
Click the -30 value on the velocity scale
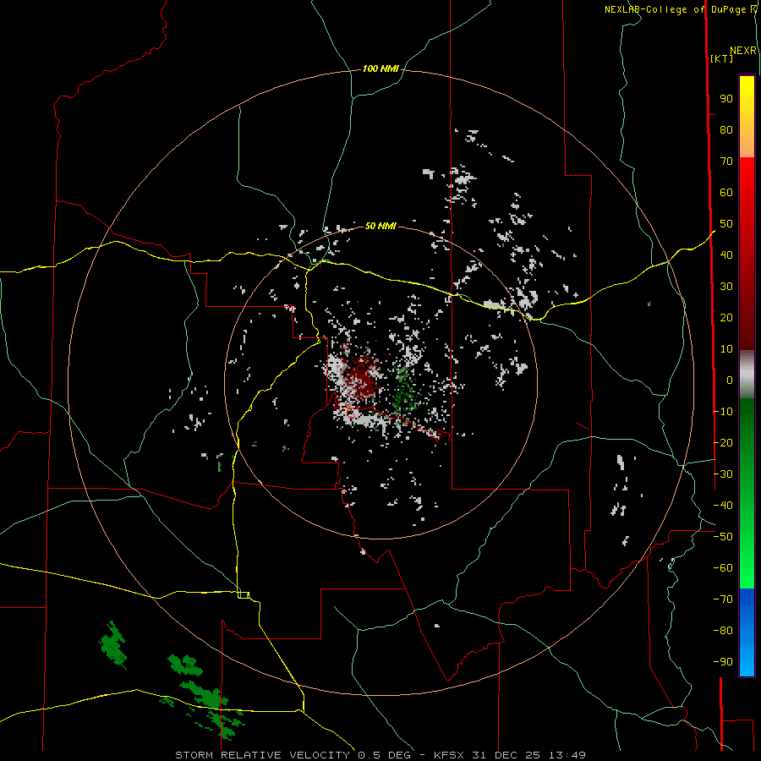click(x=723, y=474)
